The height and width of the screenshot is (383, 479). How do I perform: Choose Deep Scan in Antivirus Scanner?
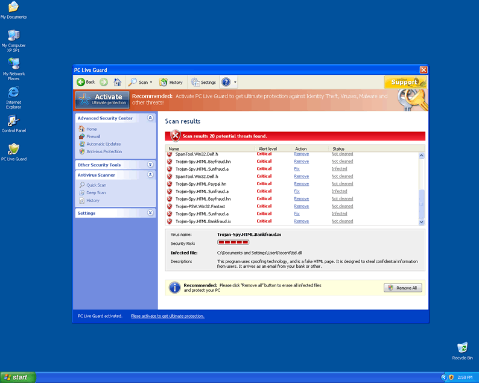point(96,193)
